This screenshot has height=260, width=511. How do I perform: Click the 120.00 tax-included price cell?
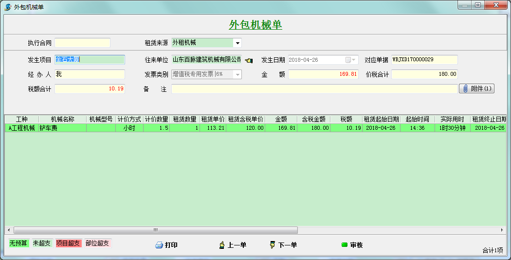[x=245, y=128]
